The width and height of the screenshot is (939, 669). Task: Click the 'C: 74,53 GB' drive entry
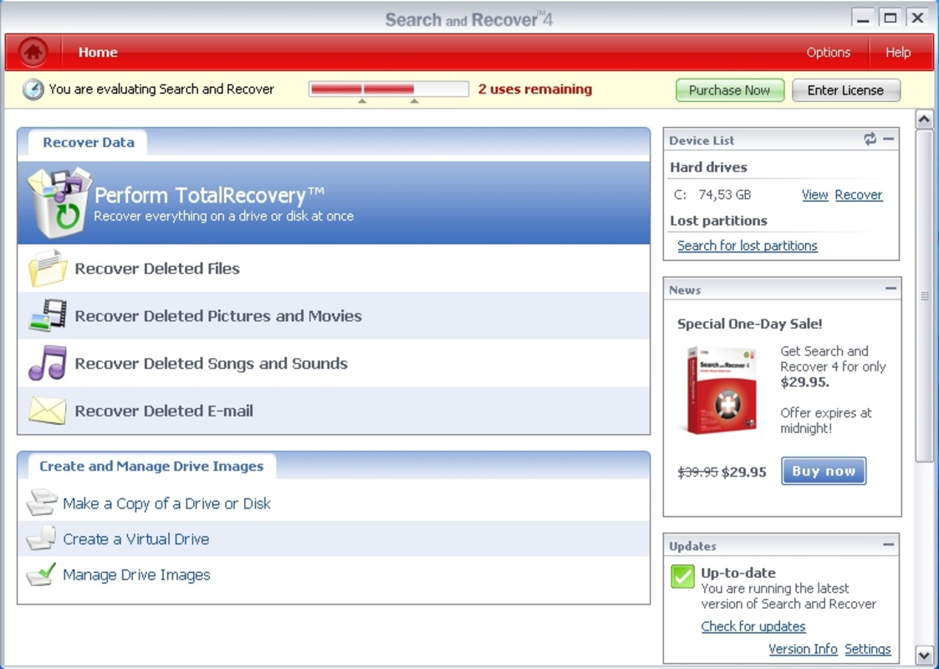712,195
